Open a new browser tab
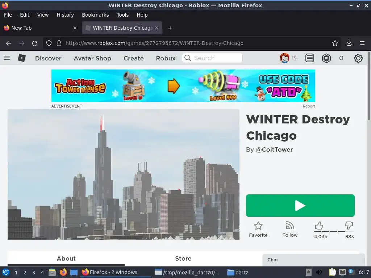This screenshot has height=278, width=371. point(170,28)
